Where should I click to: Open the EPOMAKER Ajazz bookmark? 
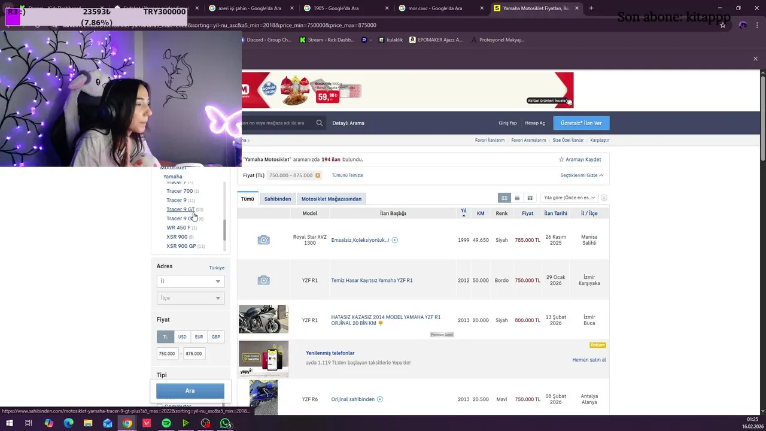click(436, 40)
